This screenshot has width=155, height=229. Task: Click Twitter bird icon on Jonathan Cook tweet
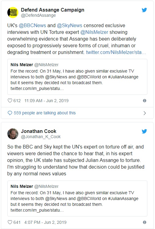[x=144, y=131]
